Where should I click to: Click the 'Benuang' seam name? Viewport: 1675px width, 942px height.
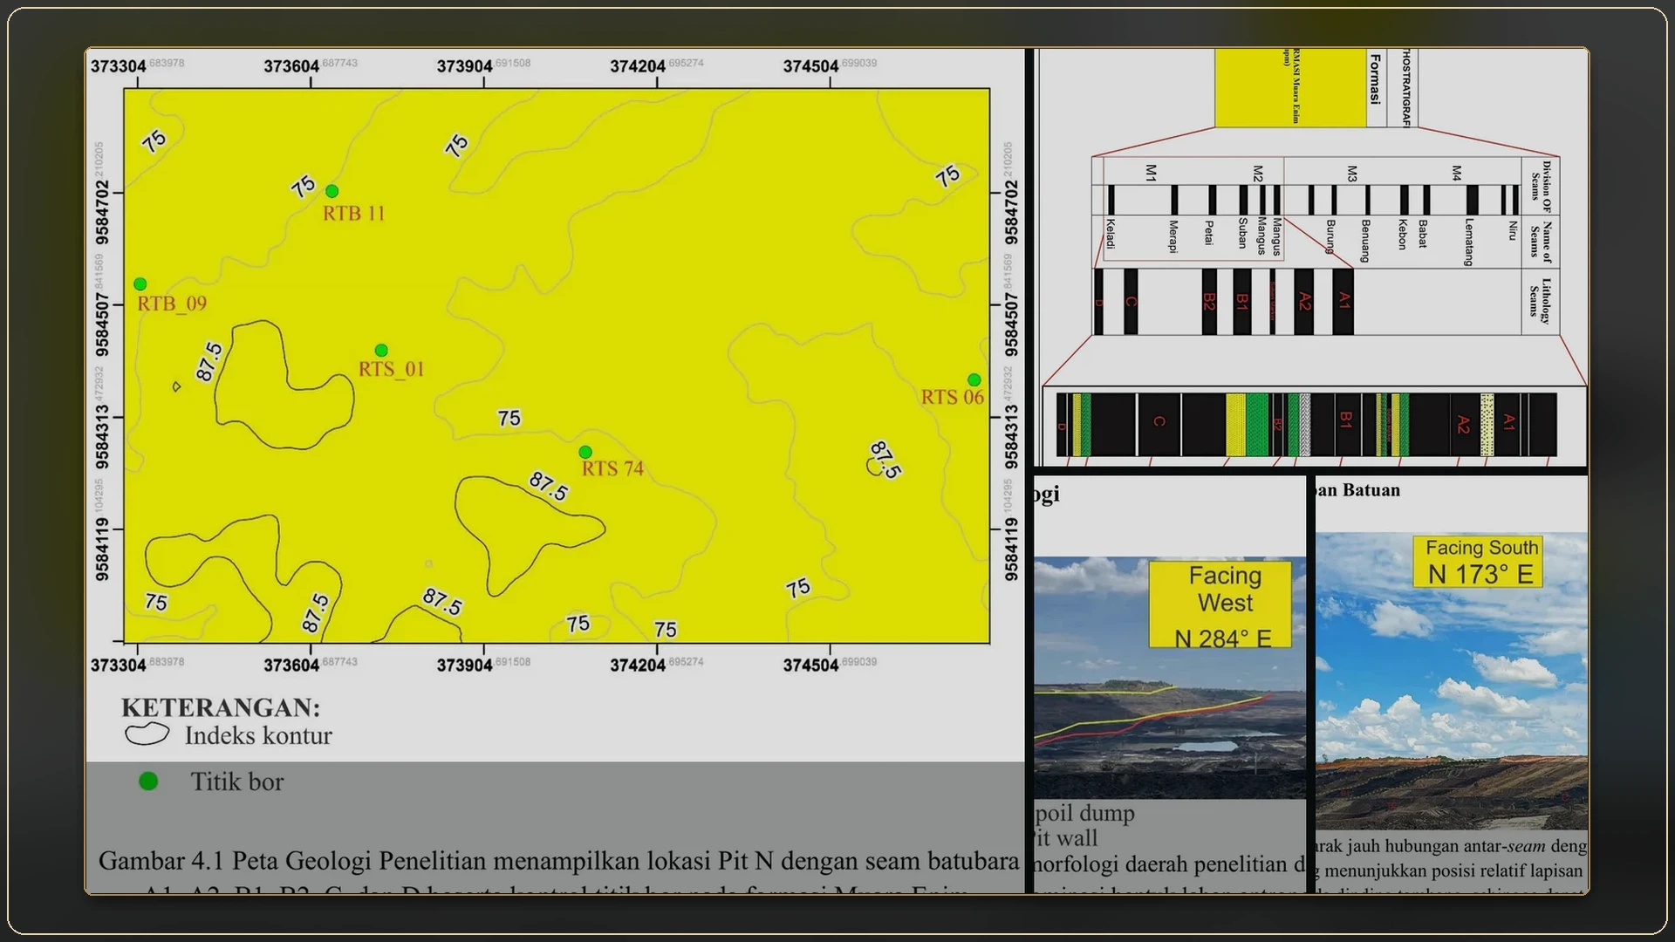pyautogui.click(x=1365, y=241)
